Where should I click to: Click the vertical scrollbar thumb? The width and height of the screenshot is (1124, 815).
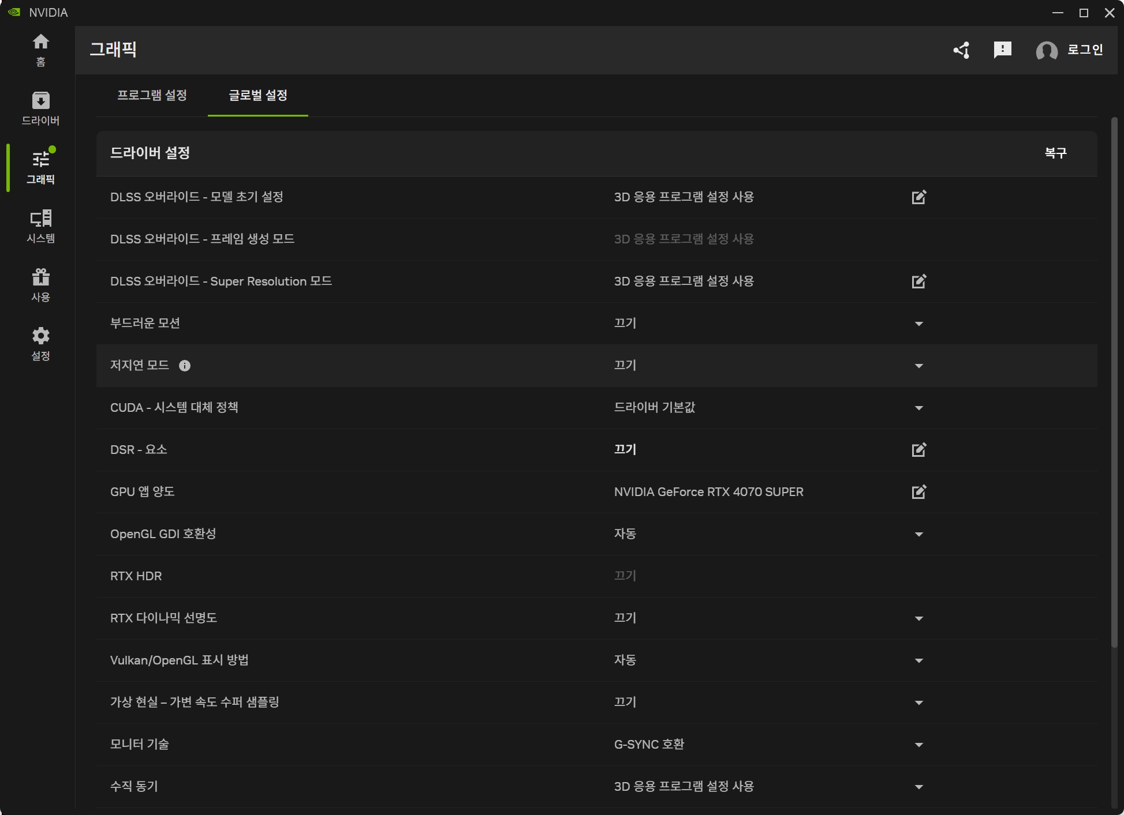1114,382
